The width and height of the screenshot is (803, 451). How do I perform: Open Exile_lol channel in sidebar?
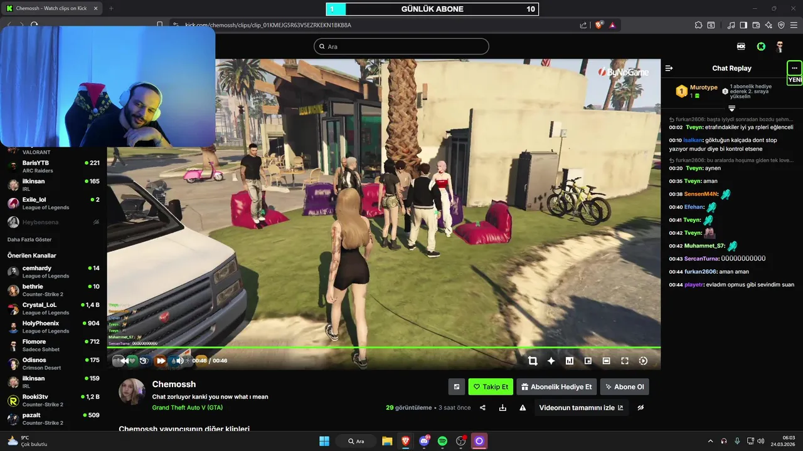coord(53,203)
